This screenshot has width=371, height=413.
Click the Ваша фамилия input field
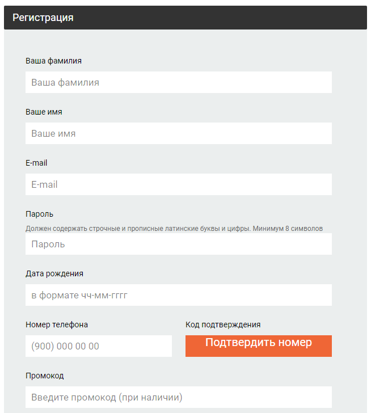click(x=179, y=82)
